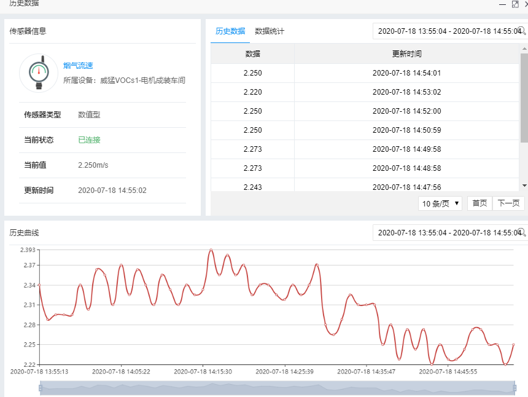Click the peak data point near 2.393
The image size is (528, 397).
point(211,250)
